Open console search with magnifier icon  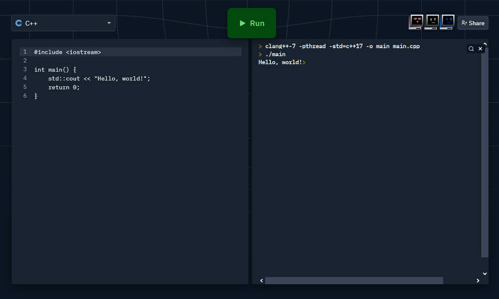[471, 49]
